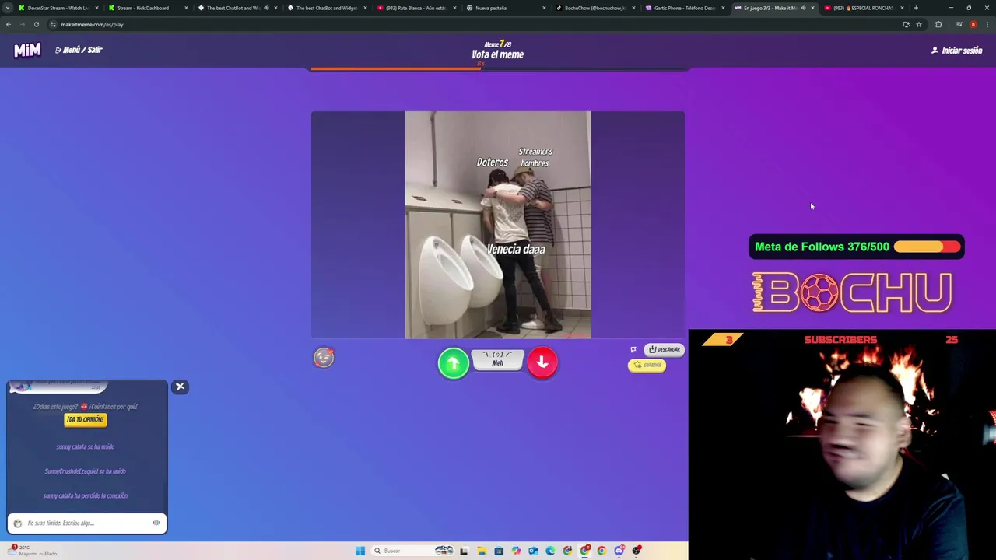Click site info icon in address bar
Viewport: 996px width, 560px height.
[x=53, y=24]
